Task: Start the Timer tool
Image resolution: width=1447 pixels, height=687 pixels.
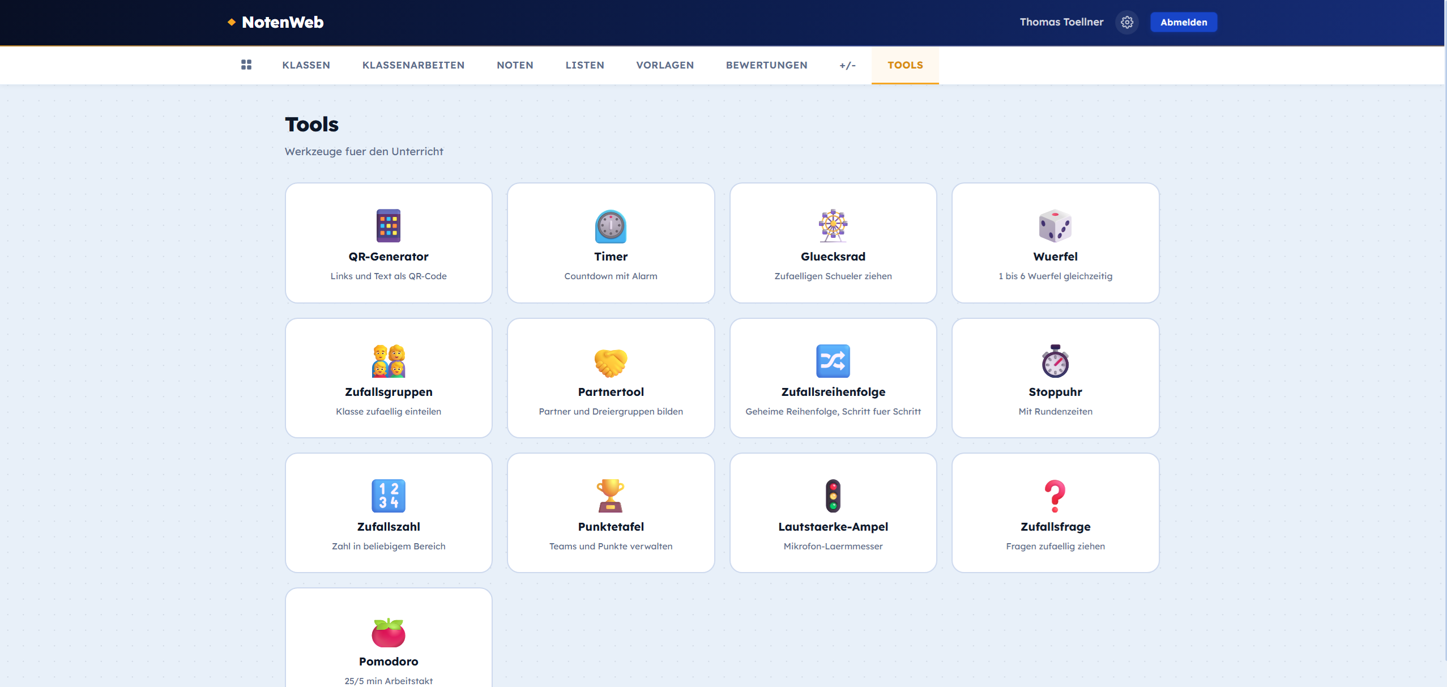Action: coord(611,242)
